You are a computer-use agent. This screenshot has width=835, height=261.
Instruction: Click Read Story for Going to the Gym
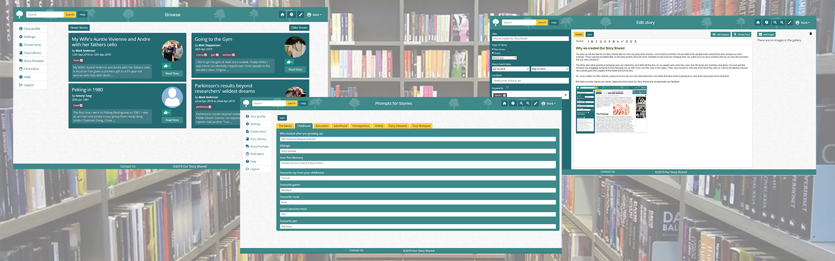[x=295, y=70]
